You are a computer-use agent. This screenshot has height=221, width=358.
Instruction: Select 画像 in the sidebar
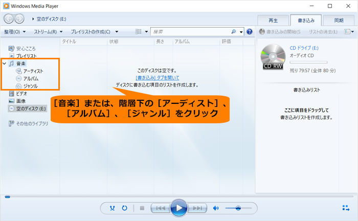[21, 101]
